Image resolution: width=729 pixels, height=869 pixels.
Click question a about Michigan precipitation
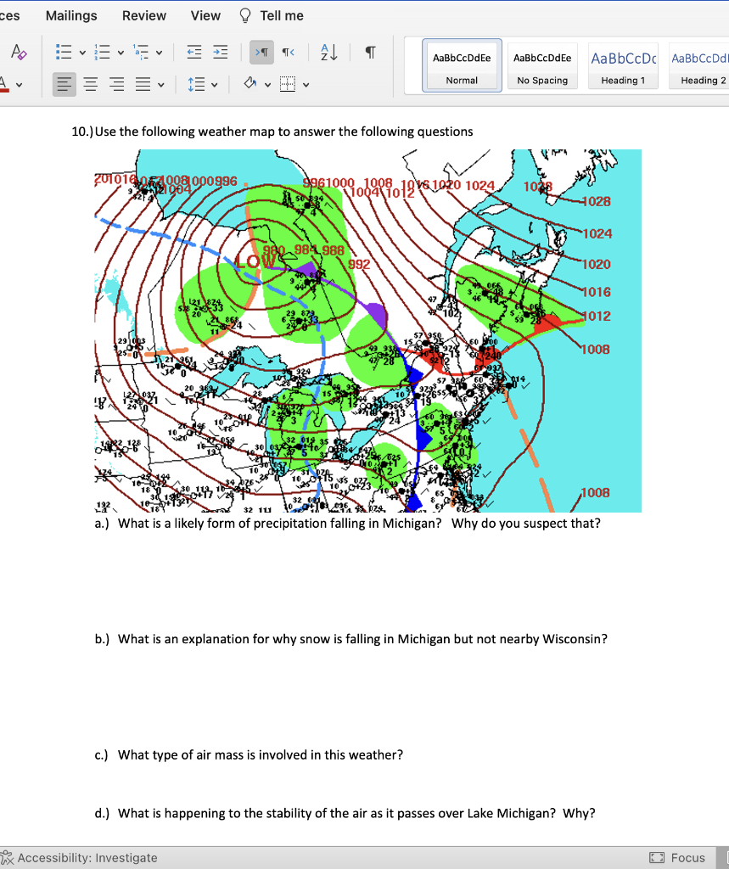coord(348,524)
